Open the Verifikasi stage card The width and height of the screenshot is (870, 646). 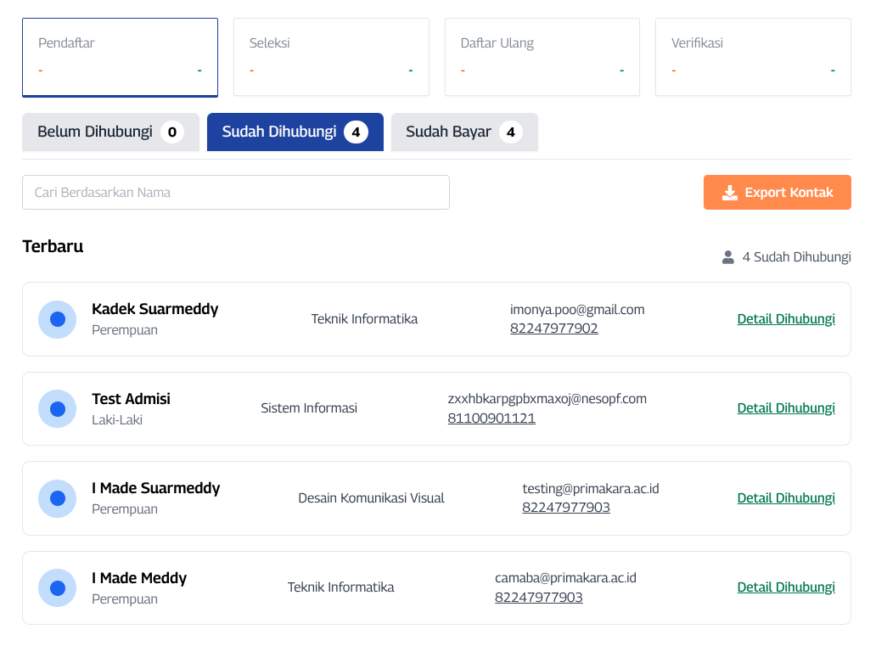click(753, 57)
